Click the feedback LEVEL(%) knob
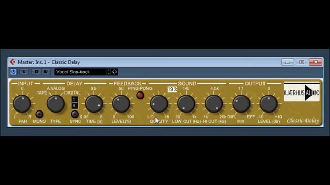This screenshot has height=185, width=330. pos(121,104)
